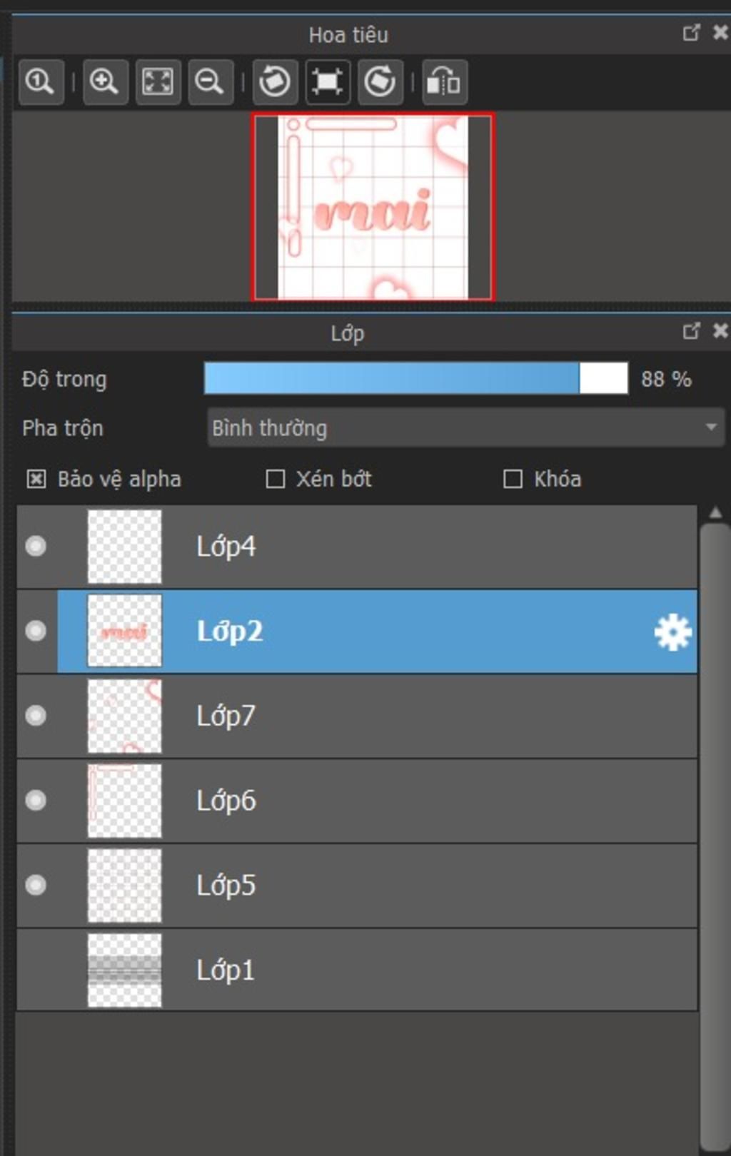Image resolution: width=731 pixels, height=1156 pixels.
Task: Click the zoom out magnifier icon
Action: point(210,82)
